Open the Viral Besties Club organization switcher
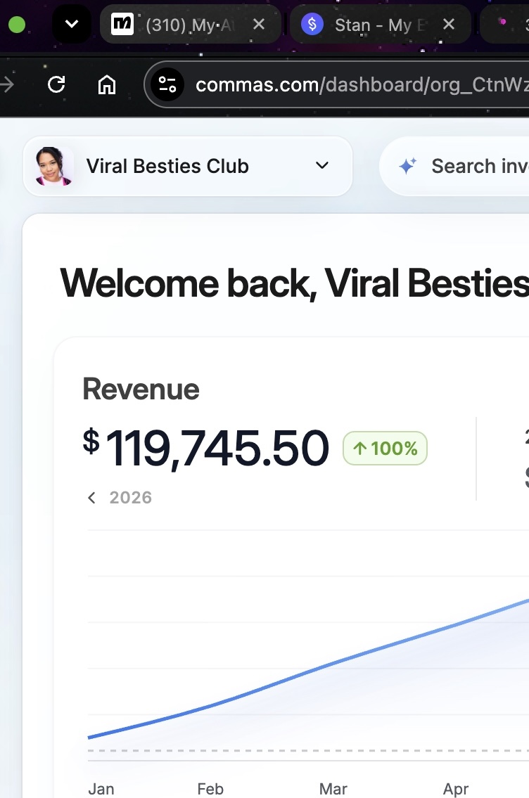 188,166
